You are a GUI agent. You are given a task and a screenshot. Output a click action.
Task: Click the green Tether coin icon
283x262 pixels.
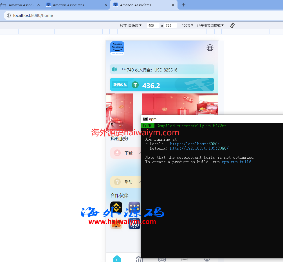tap(135, 85)
